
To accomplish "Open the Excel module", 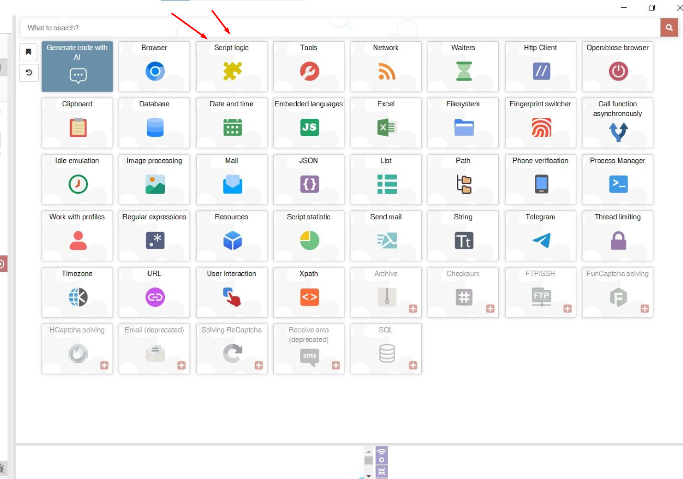I will point(386,123).
